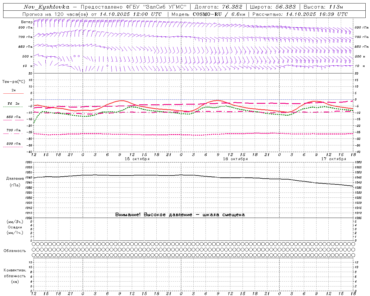370x296 pixels.
Task: Click the Конвективн. panel label
Action: pyautogui.click(x=15, y=271)
